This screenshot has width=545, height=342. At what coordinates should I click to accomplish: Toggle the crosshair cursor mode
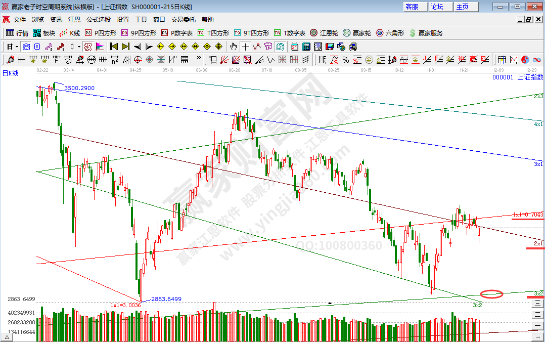click(245, 47)
